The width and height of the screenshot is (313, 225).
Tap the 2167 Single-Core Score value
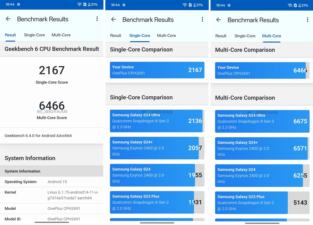[x=52, y=71]
